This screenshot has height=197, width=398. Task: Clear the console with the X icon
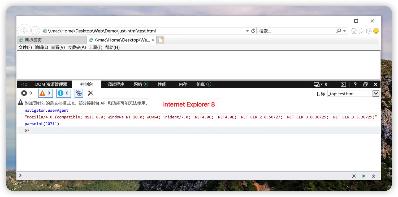coord(91,93)
